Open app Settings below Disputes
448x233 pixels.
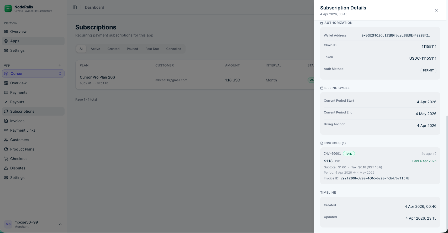pyautogui.click(x=33, y=178)
